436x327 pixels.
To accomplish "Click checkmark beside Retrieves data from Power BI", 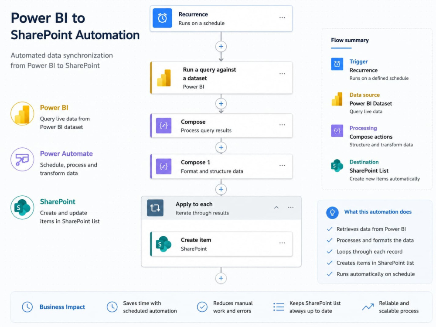I will pos(330,229).
